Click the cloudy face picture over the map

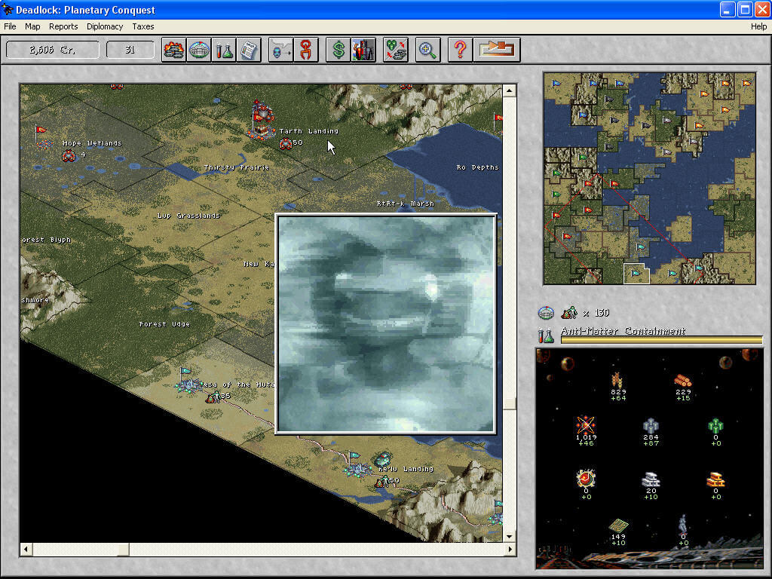(x=385, y=324)
